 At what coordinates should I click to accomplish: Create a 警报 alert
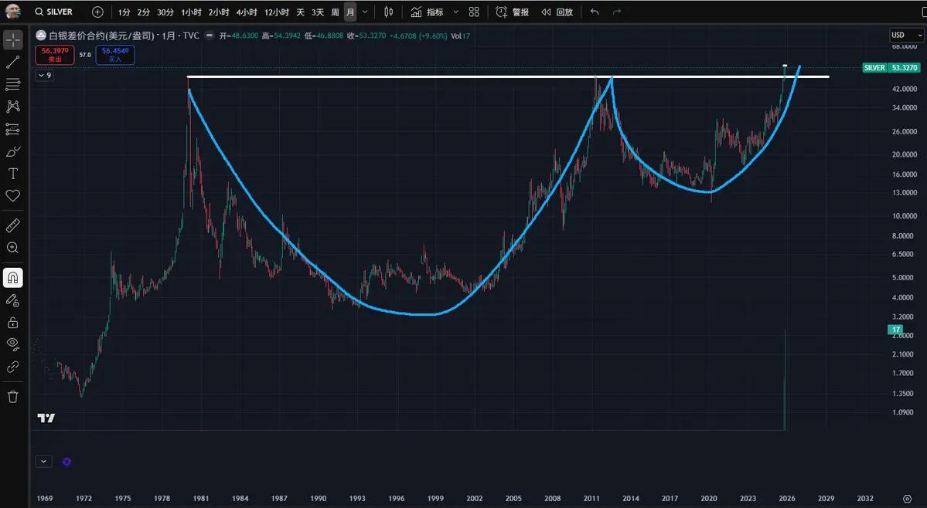tap(512, 12)
